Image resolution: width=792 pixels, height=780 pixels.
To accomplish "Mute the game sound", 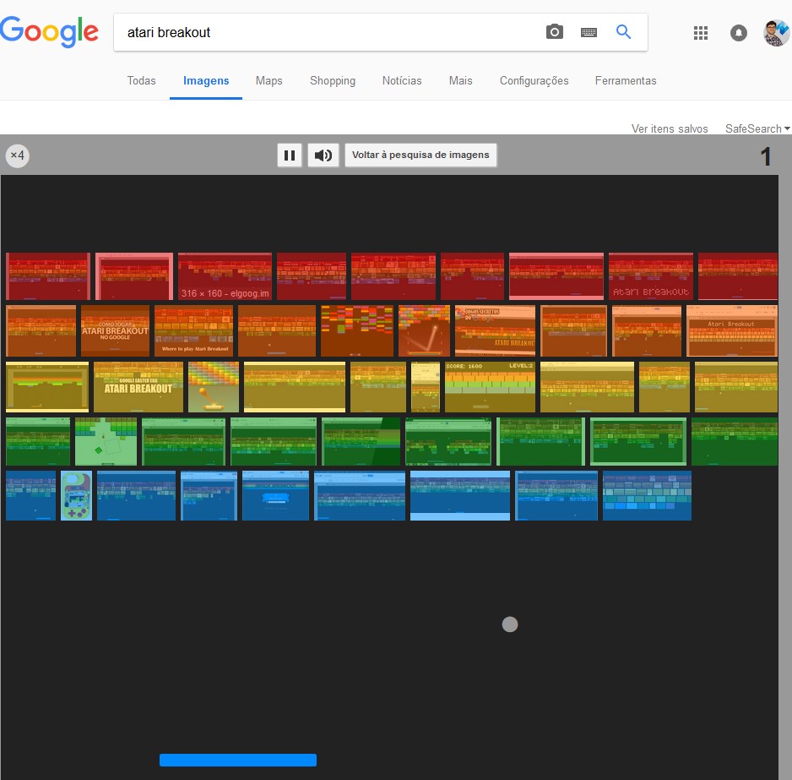I will tap(323, 155).
